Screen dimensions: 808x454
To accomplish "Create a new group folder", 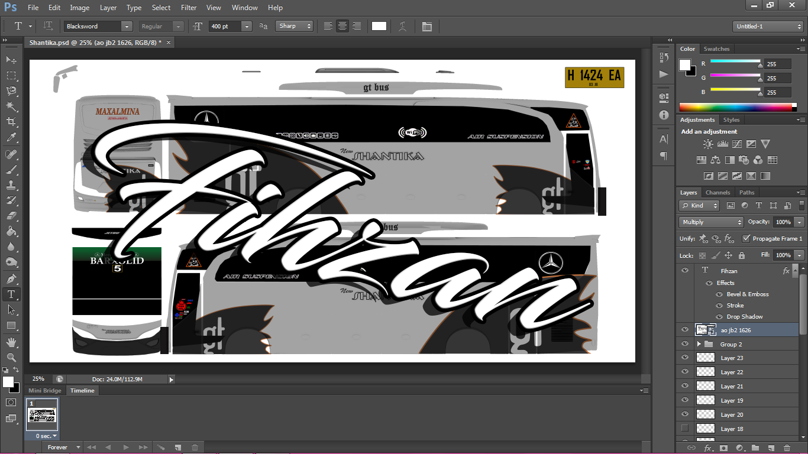I will point(755,448).
